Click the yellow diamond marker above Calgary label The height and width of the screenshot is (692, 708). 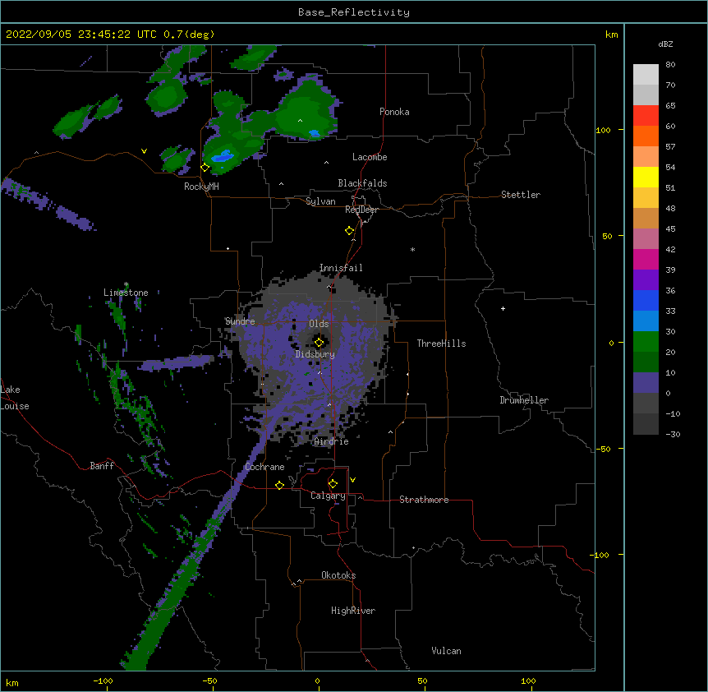tap(333, 484)
